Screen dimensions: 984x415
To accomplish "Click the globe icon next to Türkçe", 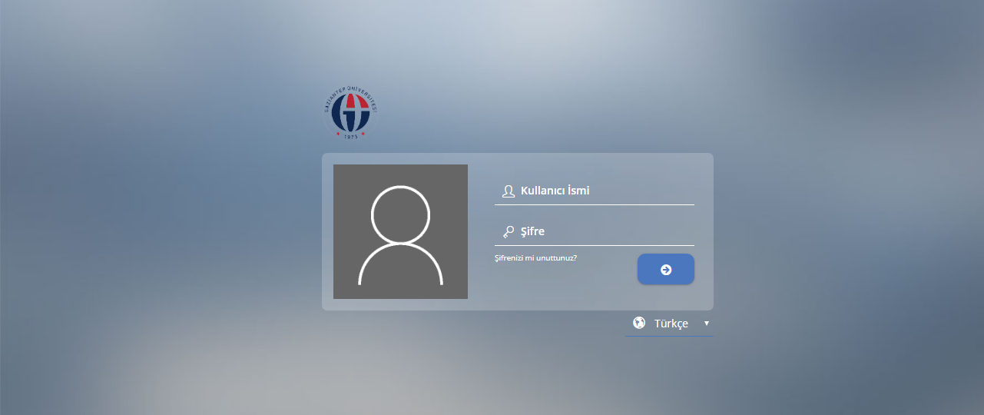I will (x=638, y=323).
